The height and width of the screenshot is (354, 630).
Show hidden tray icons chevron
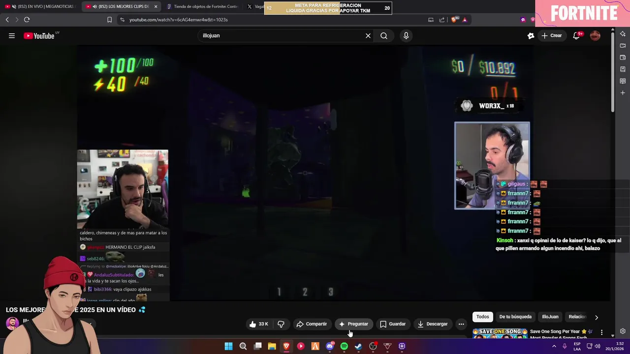pyautogui.click(x=554, y=346)
